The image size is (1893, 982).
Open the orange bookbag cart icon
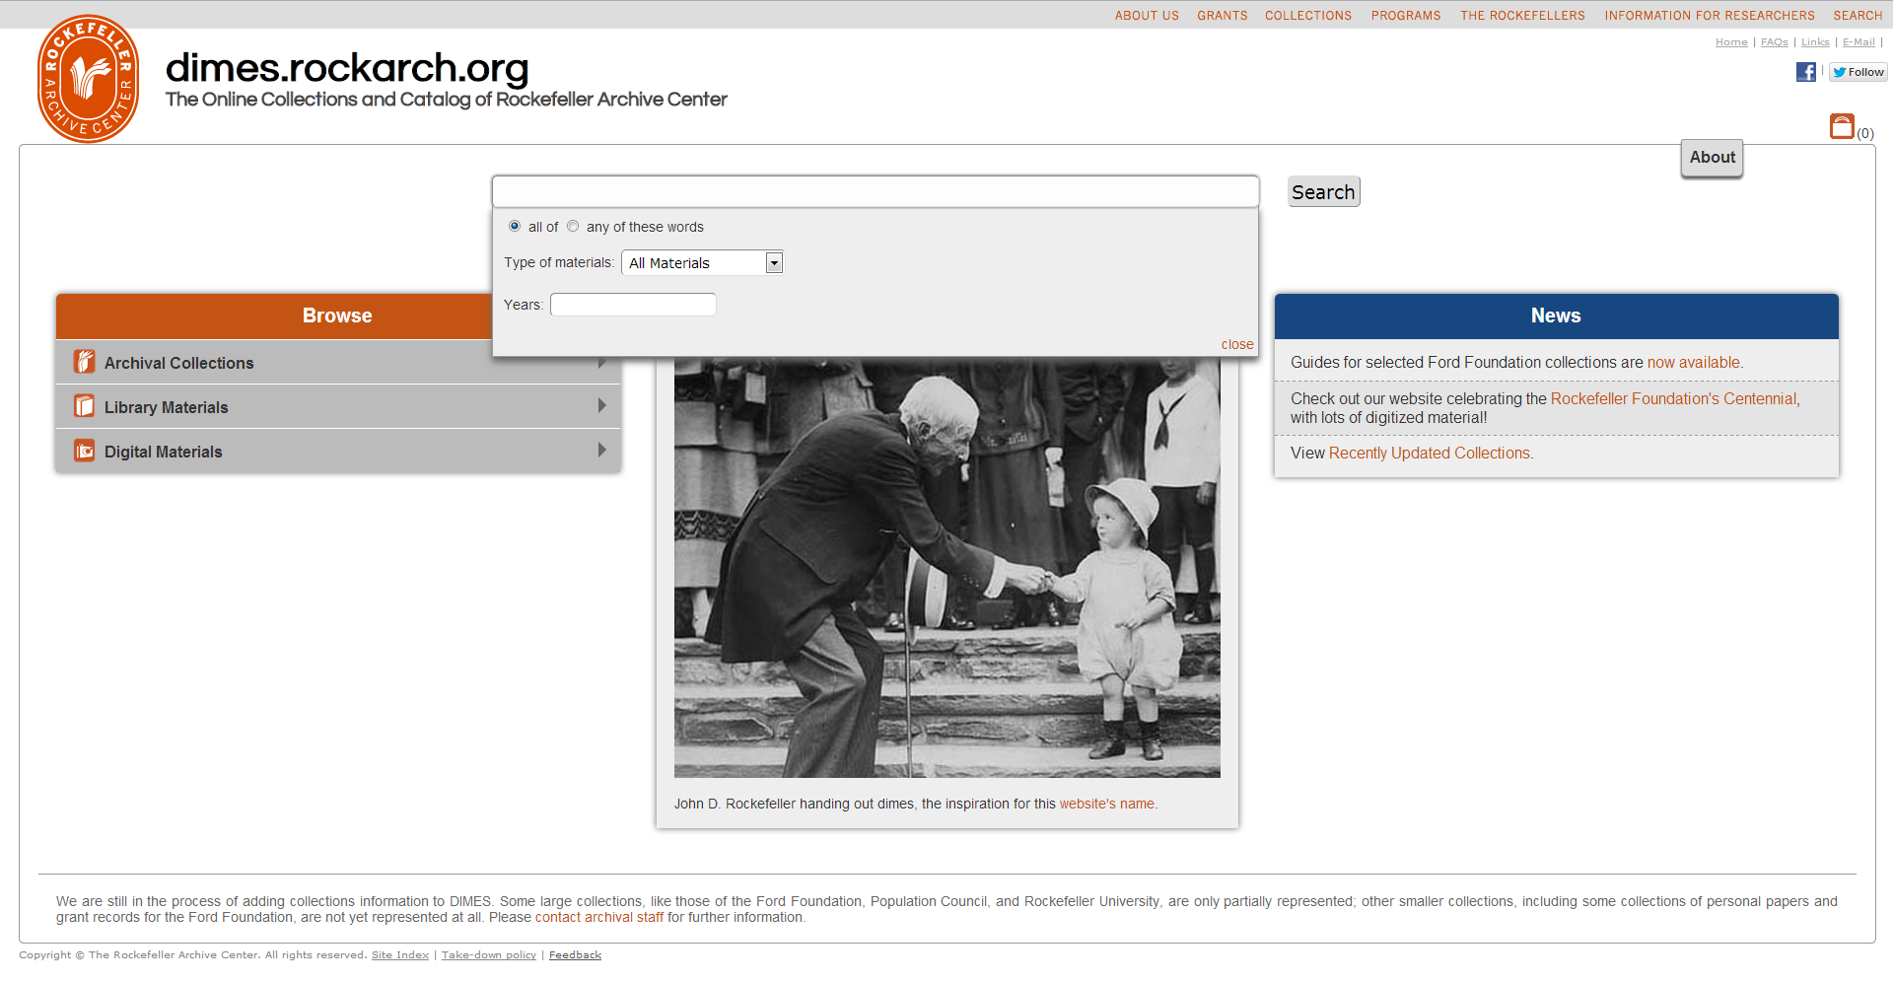1842,126
